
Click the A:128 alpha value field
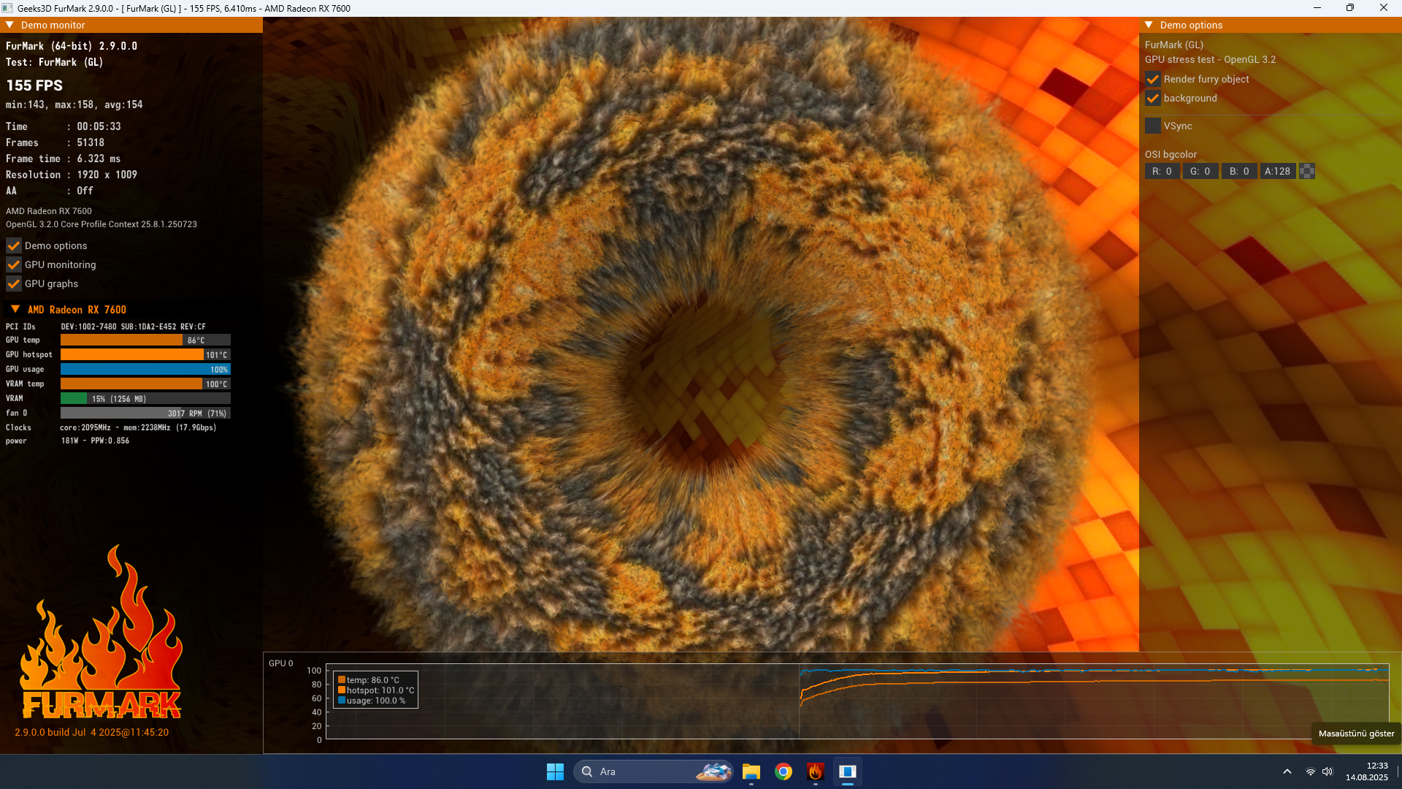pyautogui.click(x=1278, y=171)
